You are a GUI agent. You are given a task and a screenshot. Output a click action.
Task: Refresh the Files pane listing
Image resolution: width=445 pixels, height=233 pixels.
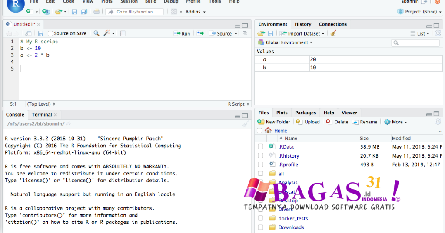click(x=438, y=122)
